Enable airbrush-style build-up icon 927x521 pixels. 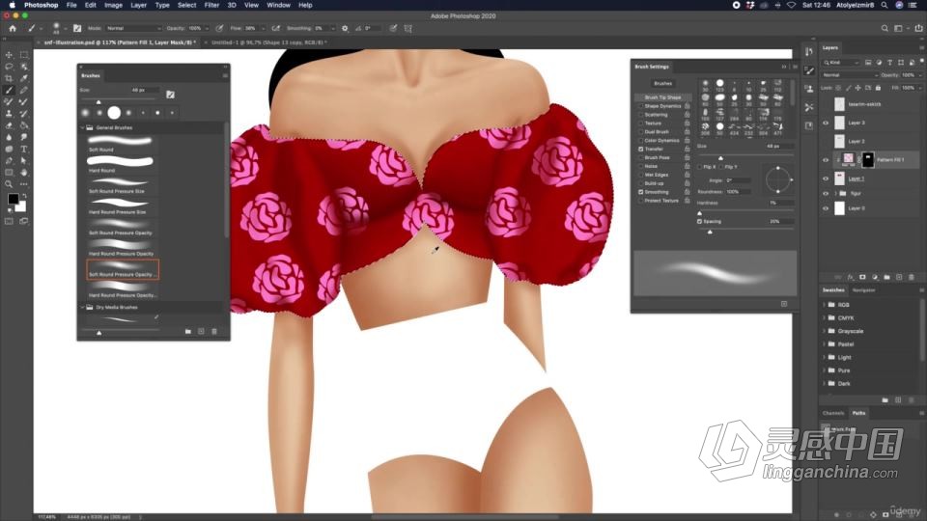(275, 28)
